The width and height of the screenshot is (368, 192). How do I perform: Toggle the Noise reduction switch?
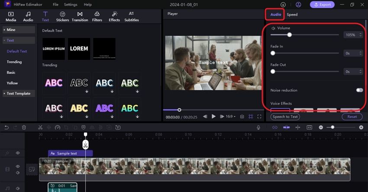(359, 90)
